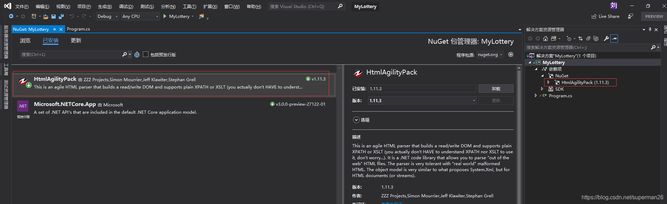Open the Tools (工具) menu
The image size is (667, 204).
[189, 7]
